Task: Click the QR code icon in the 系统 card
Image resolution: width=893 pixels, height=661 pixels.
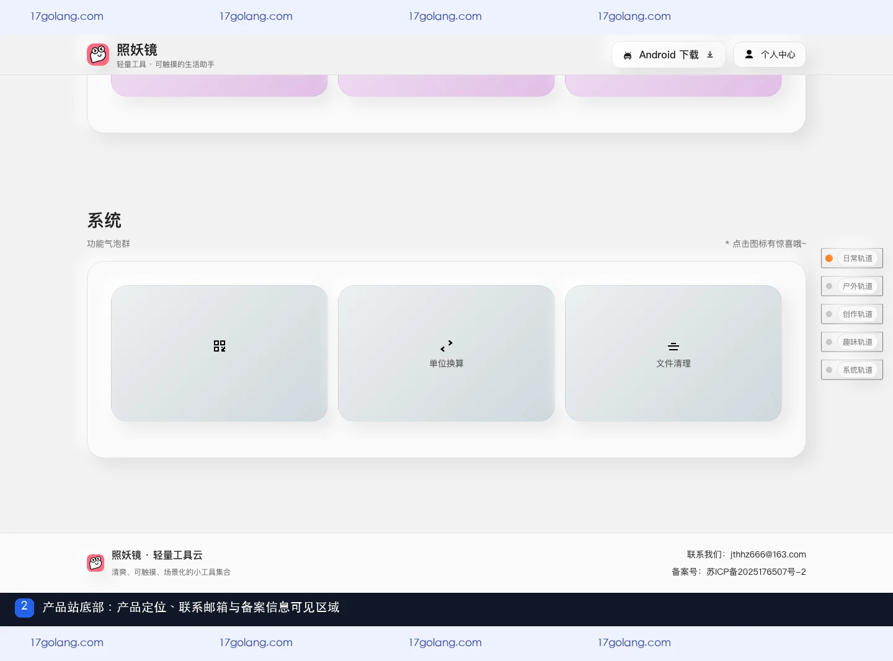Action: pyautogui.click(x=220, y=346)
